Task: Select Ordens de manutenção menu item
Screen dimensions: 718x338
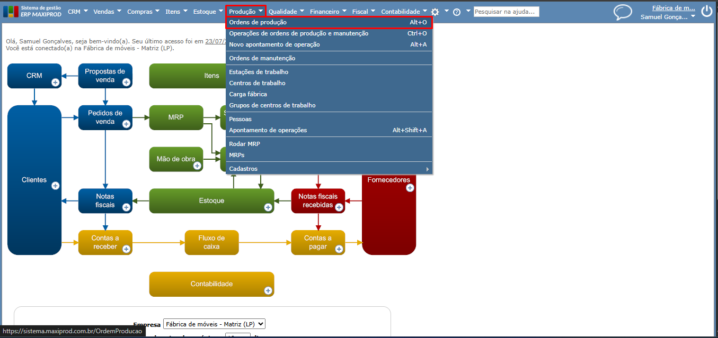Action: tap(329, 58)
